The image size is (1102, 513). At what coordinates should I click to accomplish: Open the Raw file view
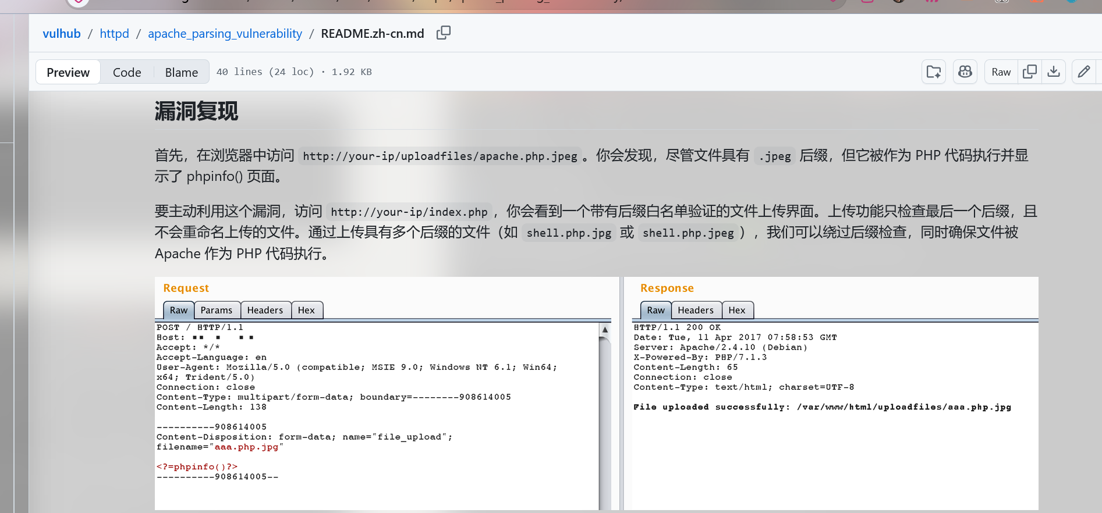pyautogui.click(x=1001, y=72)
